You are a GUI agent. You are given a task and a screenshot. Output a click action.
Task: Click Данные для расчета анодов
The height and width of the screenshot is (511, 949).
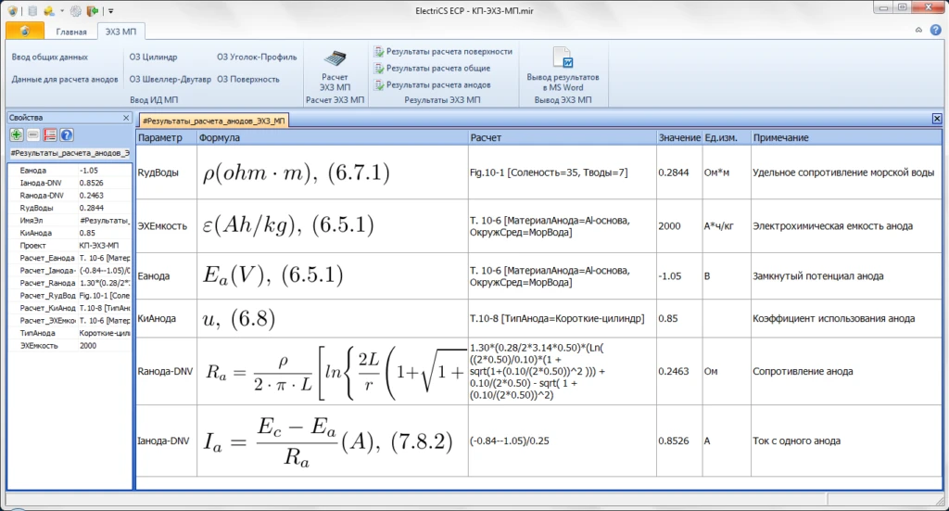pyautogui.click(x=65, y=79)
